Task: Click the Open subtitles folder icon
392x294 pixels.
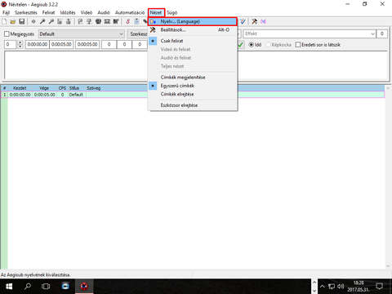Action: click(x=13, y=21)
